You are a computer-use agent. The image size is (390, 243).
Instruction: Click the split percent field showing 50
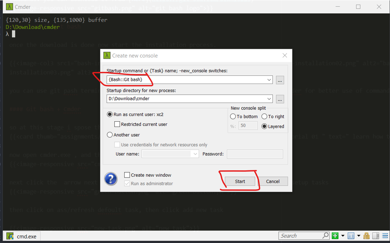(x=248, y=126)
